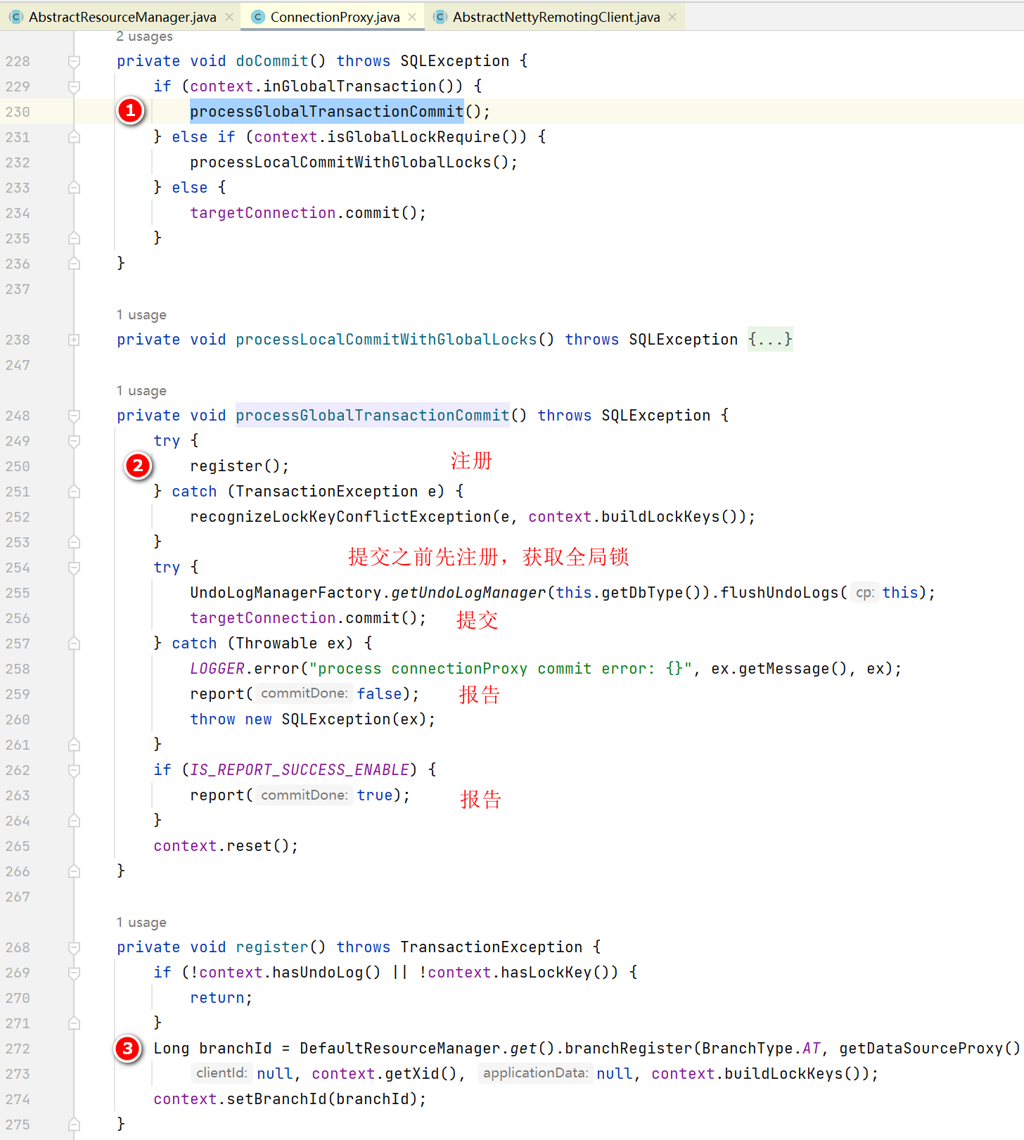Collapse if fold at line 269

click(x=74, y=973)
